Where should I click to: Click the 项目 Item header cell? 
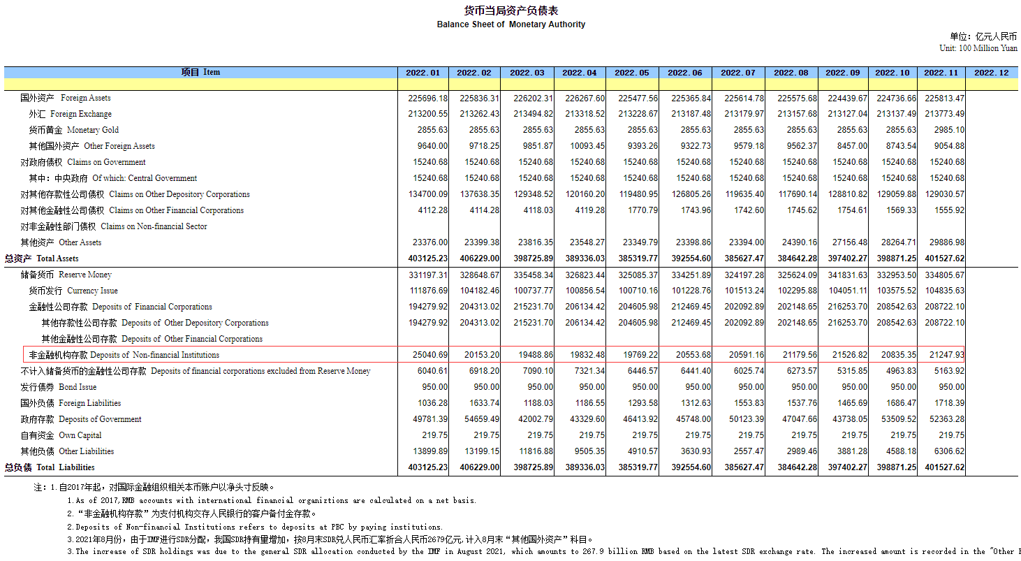pyautogui.click(x=200, y=73)
